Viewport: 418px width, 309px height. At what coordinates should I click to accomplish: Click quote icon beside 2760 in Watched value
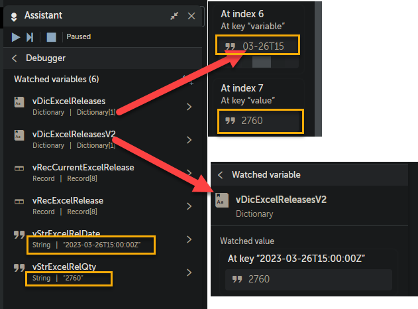[x=237, y=279]
